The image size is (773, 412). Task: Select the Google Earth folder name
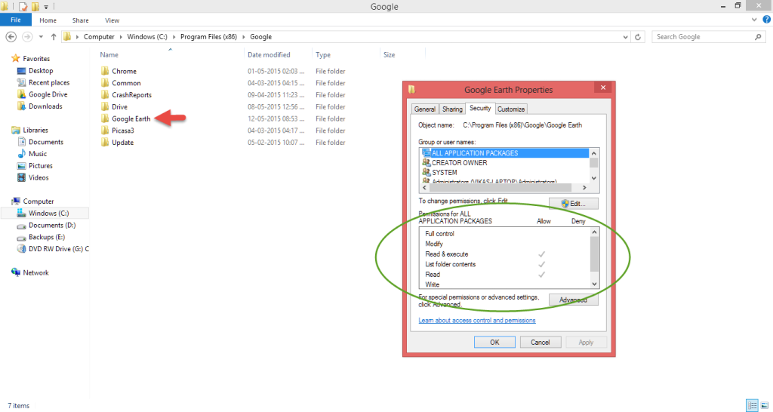coord(131,118)
